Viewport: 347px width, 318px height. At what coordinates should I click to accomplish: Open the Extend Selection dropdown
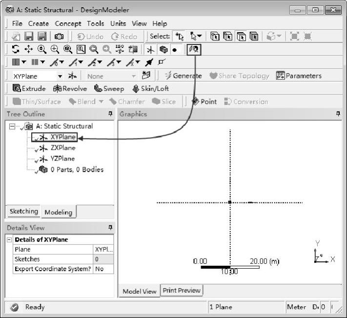pos(274,36)
